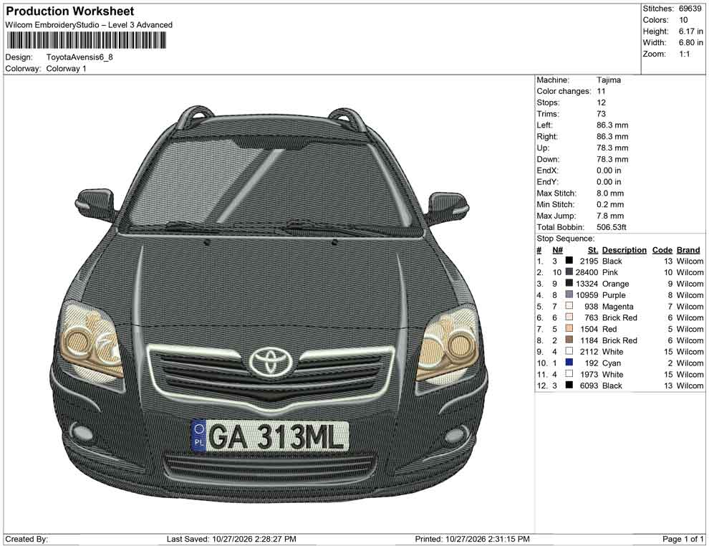
Task: Click the swatch in stop 7 Red
Action: (x=569, y=328)
